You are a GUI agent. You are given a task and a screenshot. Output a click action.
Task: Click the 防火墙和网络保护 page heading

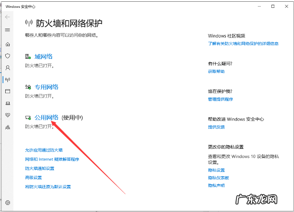[69, 24]
